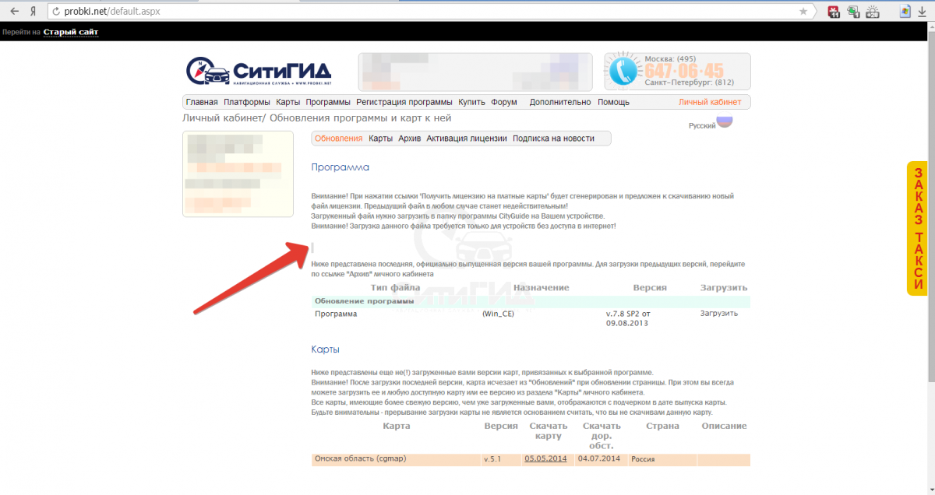
Task: Open the Главная menu item
Action: tap(202, 102)
